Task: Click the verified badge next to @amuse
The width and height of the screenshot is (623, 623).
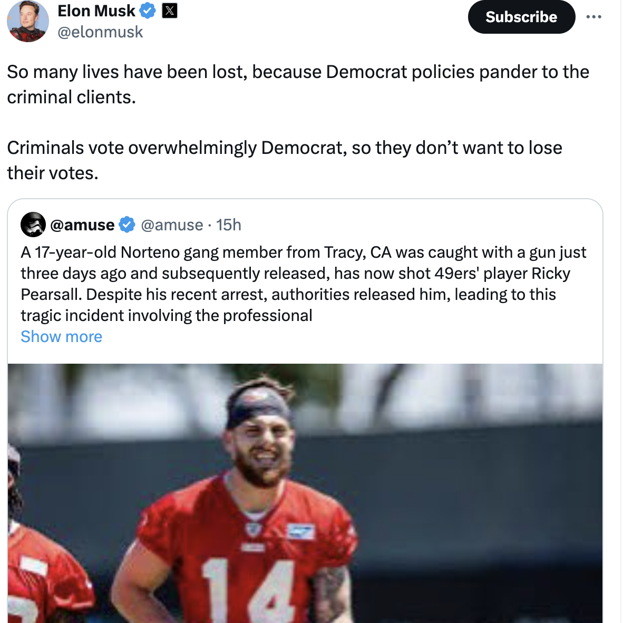Action: [x=126, y=225]
